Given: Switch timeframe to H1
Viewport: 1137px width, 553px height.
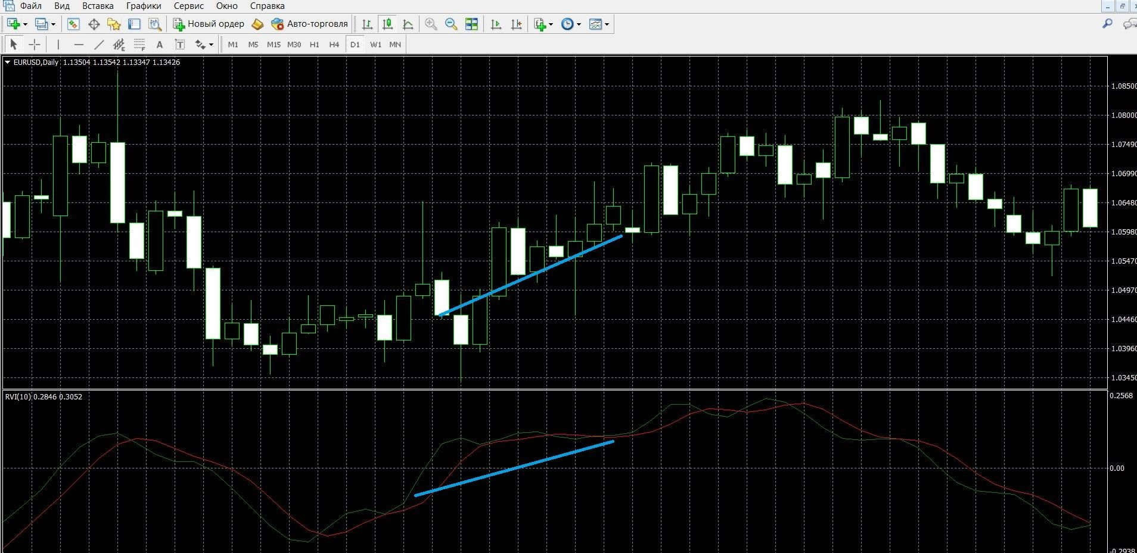Looking at the screenshot, I should click(315, 45).
